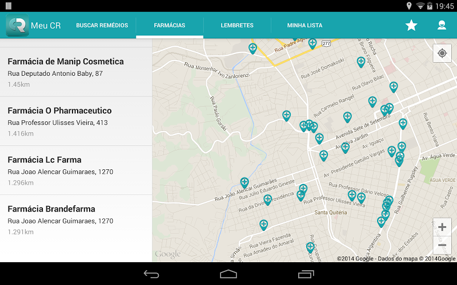Image resolution: width=457 pixels, height=285 pixels.
Task: Select lowest pin beside Rua Guilherme Pugsley cluster
Action: click(x=381, y=222)
